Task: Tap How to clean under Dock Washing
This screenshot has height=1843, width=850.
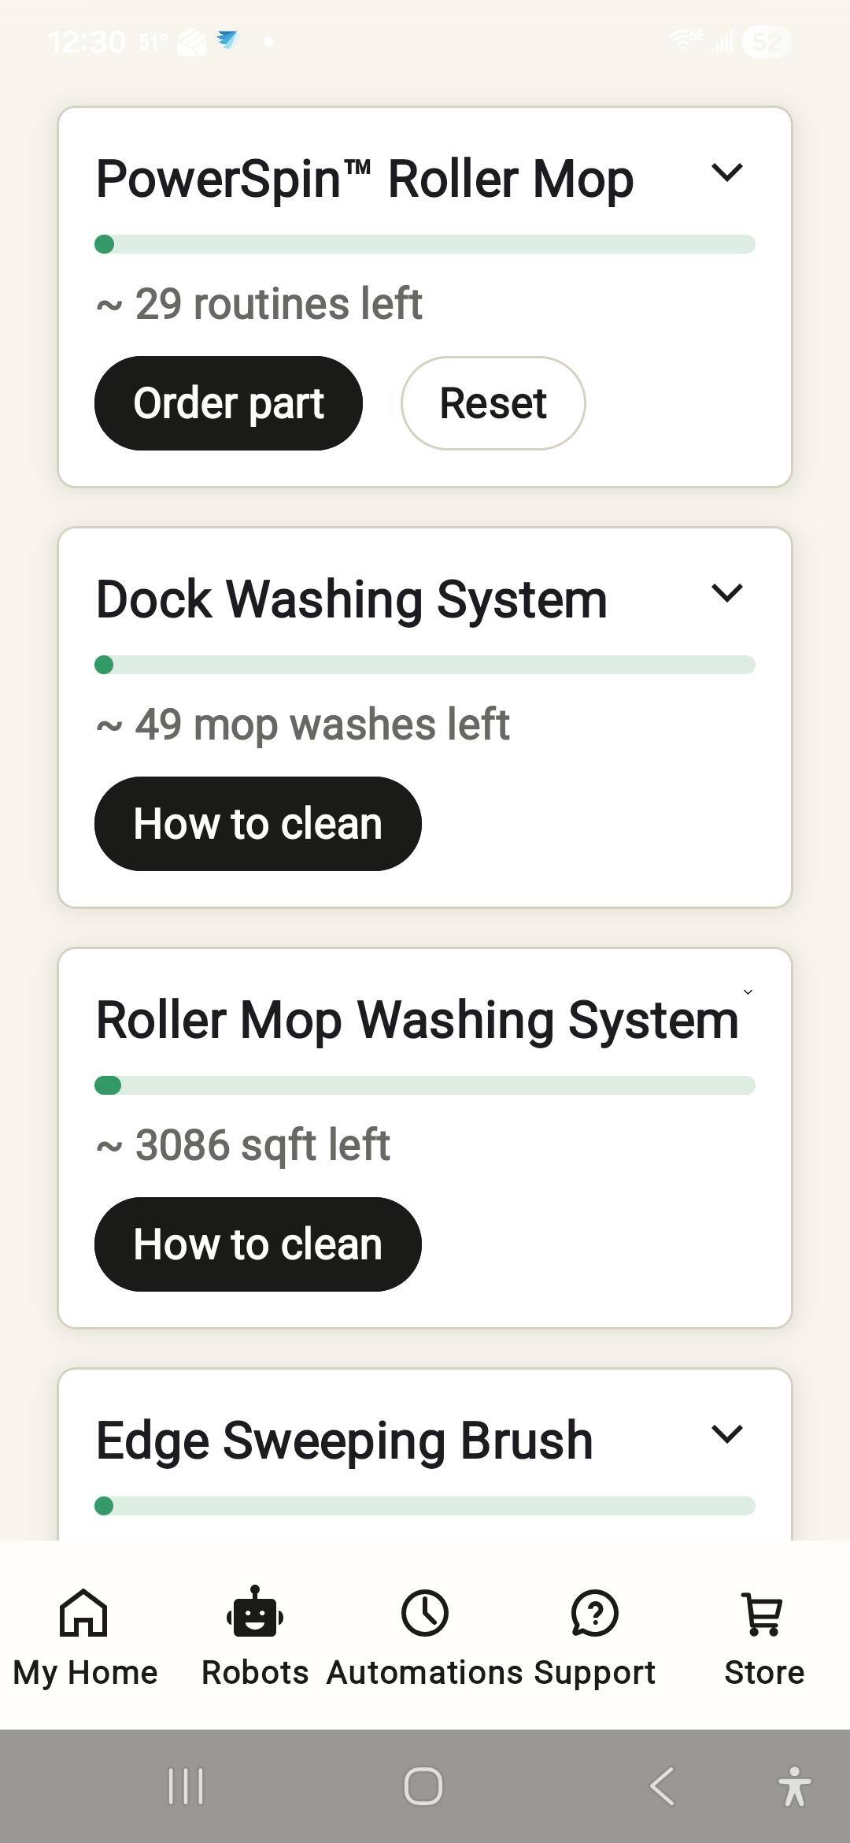Action: [x=257, y=824]
